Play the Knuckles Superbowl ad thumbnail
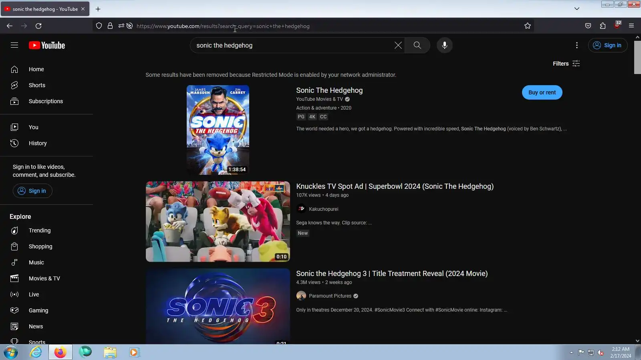641x360 pixels. 218,222
